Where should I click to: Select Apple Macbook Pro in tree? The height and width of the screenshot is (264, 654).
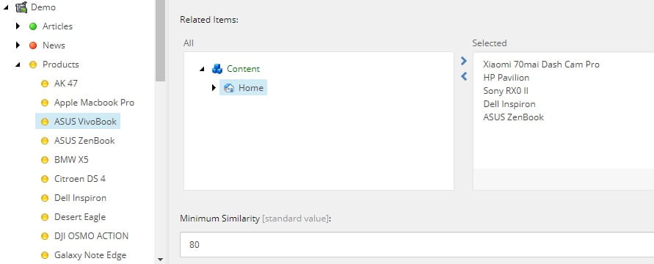[x=94, y=103]
